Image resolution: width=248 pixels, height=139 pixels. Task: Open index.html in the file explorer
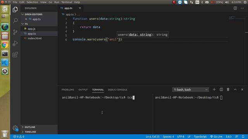coord(39,38)
